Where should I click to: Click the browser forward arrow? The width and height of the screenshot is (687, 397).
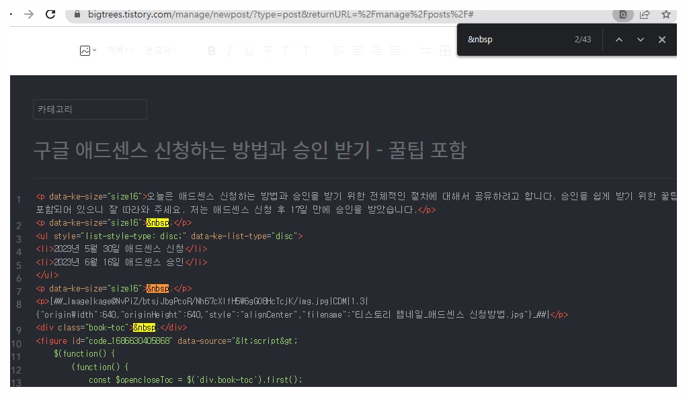point(29,15)
